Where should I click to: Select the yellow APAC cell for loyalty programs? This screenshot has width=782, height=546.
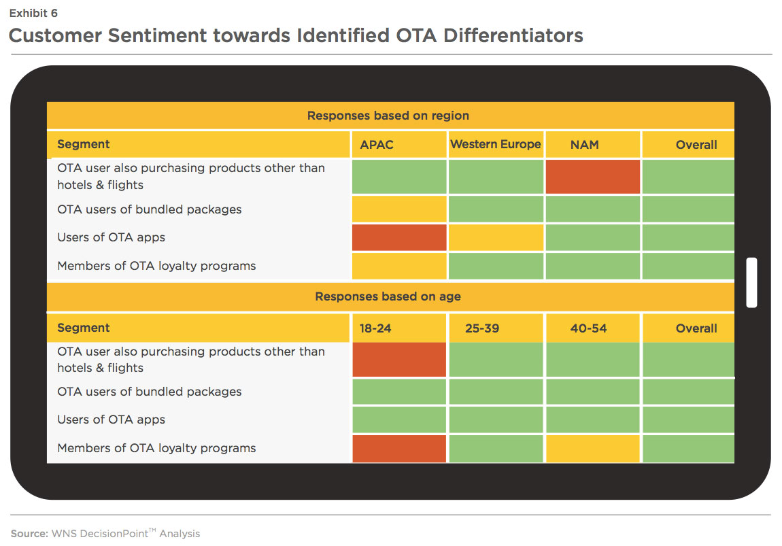(399, 266)
